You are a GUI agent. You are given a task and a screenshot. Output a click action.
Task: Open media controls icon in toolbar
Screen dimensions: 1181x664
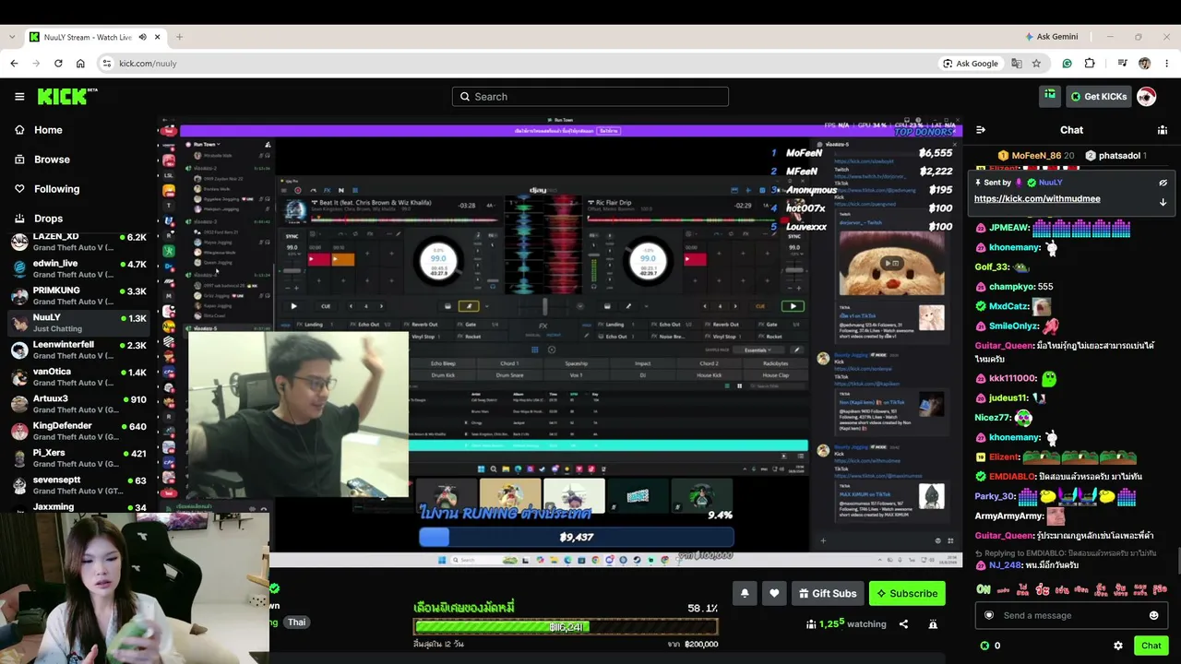(x=1122, y=64)
